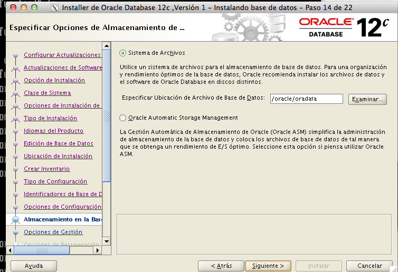
Task: Click step bullet icon beside Almacenamiento en la Base
Action: tap(15, 219)
